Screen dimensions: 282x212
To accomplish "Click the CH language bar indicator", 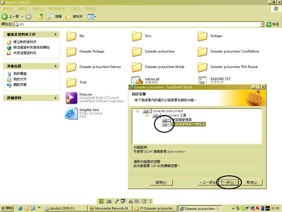I will pos(101,201).
